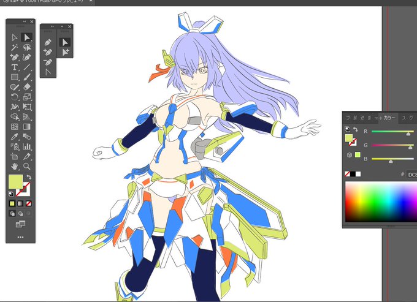Collapse the main toolbar with double arrows

25,21
